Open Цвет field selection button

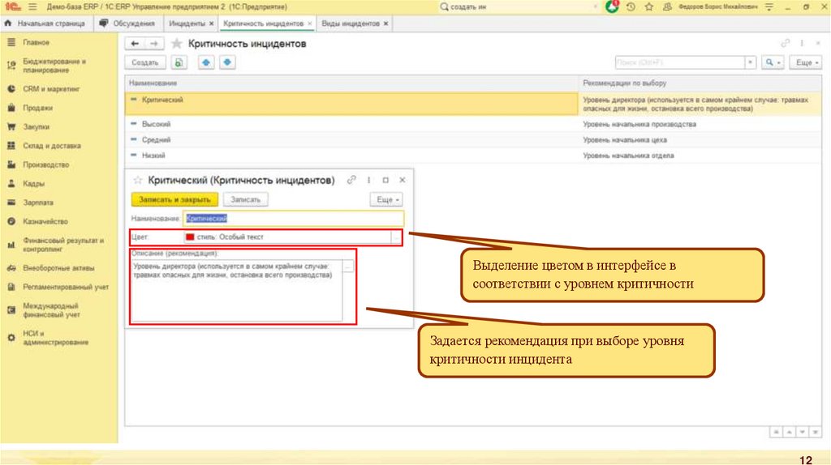coord(396,237)
